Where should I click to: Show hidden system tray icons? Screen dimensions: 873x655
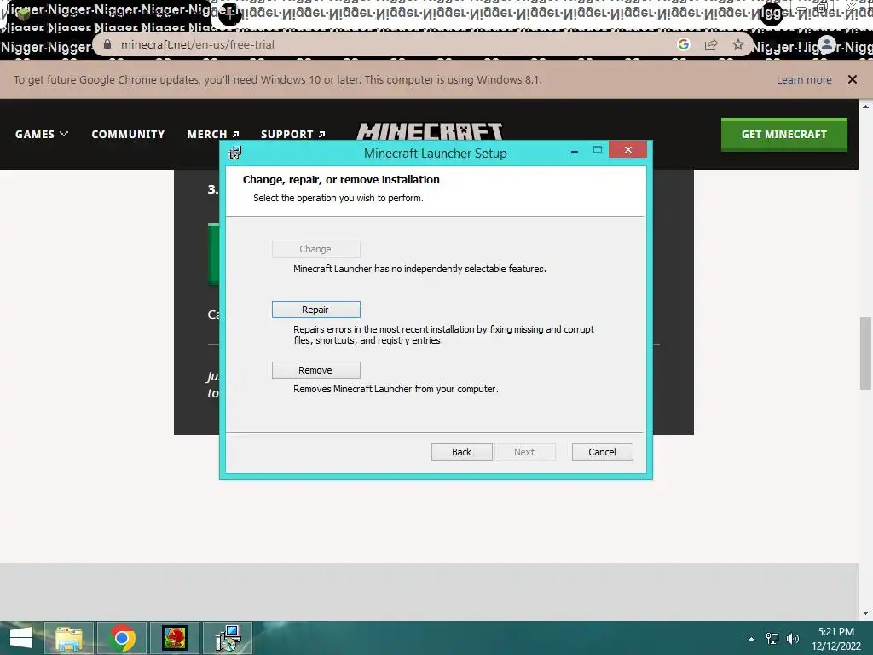pyautogui.click(x=752, y=639)
